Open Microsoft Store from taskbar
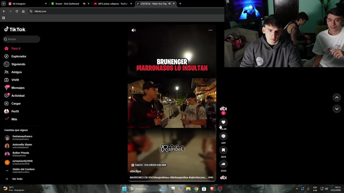The height and width of the screenshot is (193, 344). coord(204,189)
